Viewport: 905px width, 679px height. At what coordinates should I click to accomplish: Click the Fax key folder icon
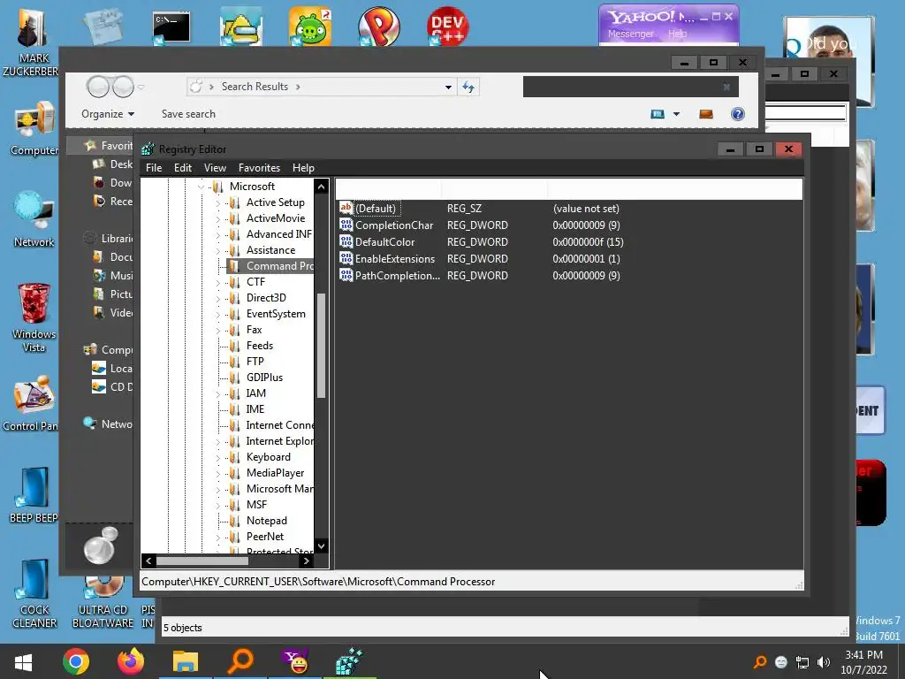[x=234, y=331]
